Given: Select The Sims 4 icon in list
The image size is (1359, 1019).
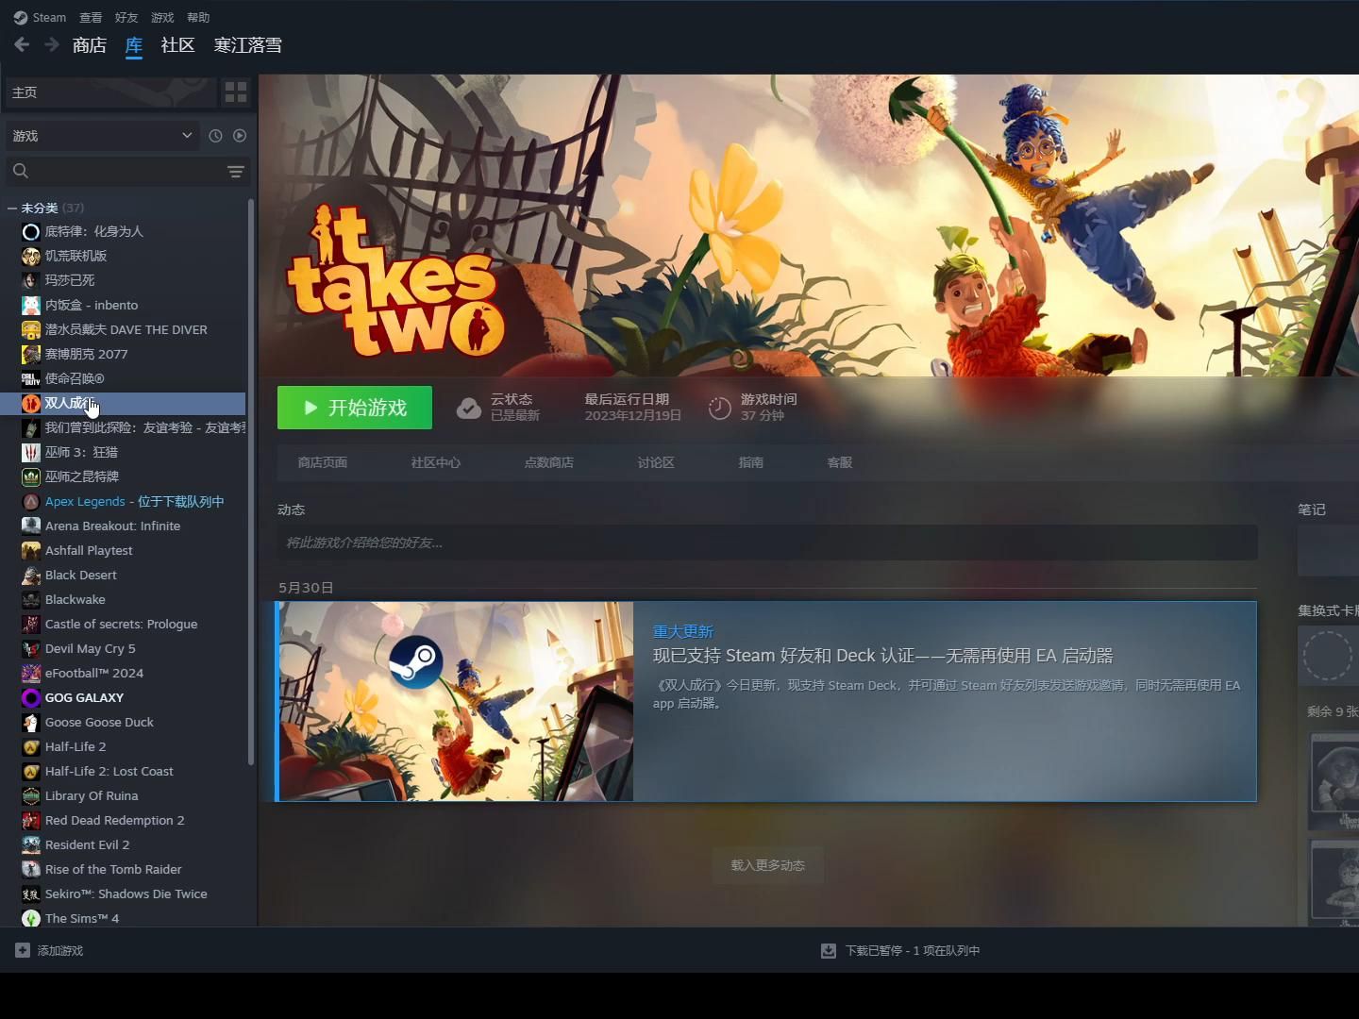Looking at the screenshot, I should click(30, 918).
